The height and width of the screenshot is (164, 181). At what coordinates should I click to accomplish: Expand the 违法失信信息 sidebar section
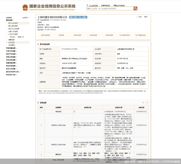click(x=12, y=66)
